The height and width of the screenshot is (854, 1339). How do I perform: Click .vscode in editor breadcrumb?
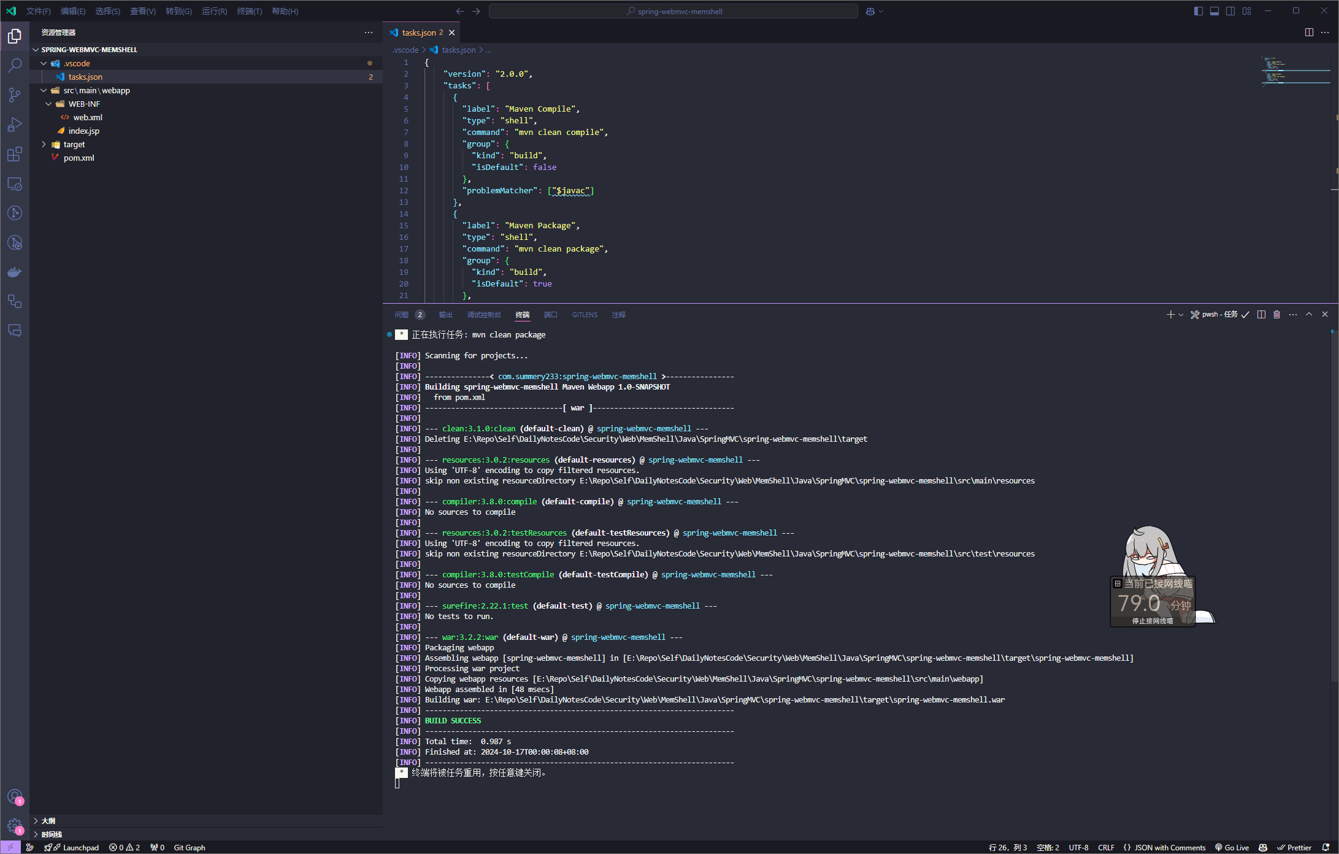coord(405,50)
